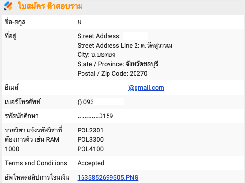Click the POL3300 course code
This screenshot has height=183, width=245.
90,140
